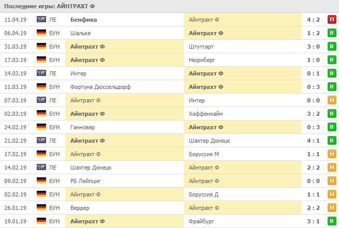Click the red loss badge for the Benfica match

[x=331, y=20]
